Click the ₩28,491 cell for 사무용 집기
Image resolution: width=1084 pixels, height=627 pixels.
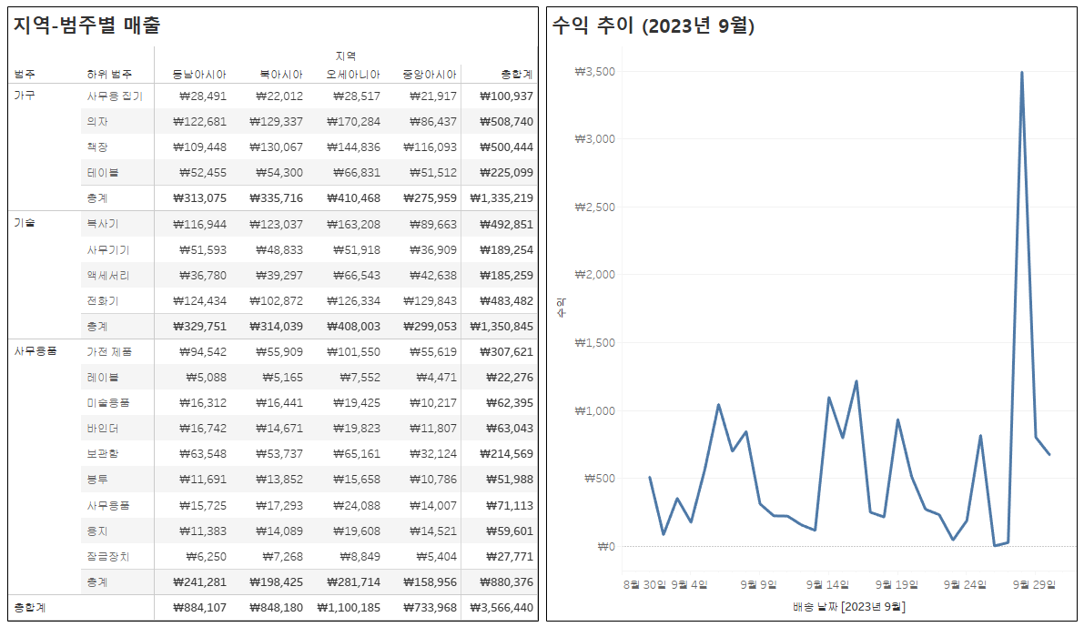(x=203, y=96)
